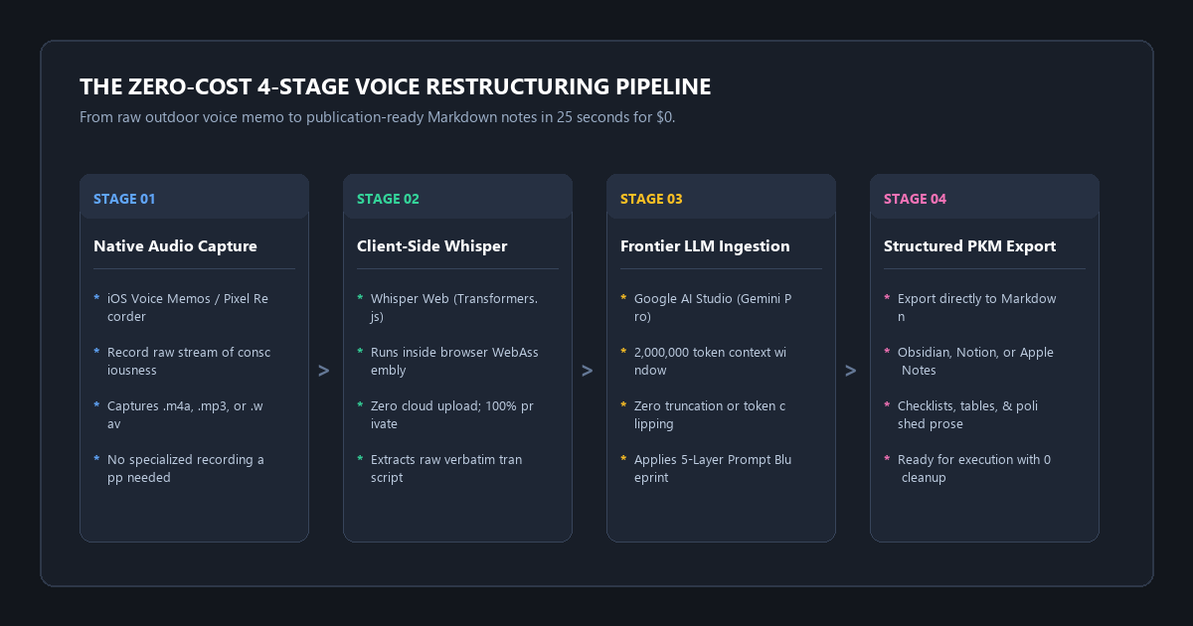The height and width of the screenshot is (626, 1193).
Task: Select the "Client-Side Whisper" card heading
Action: (x=431, y=246)
